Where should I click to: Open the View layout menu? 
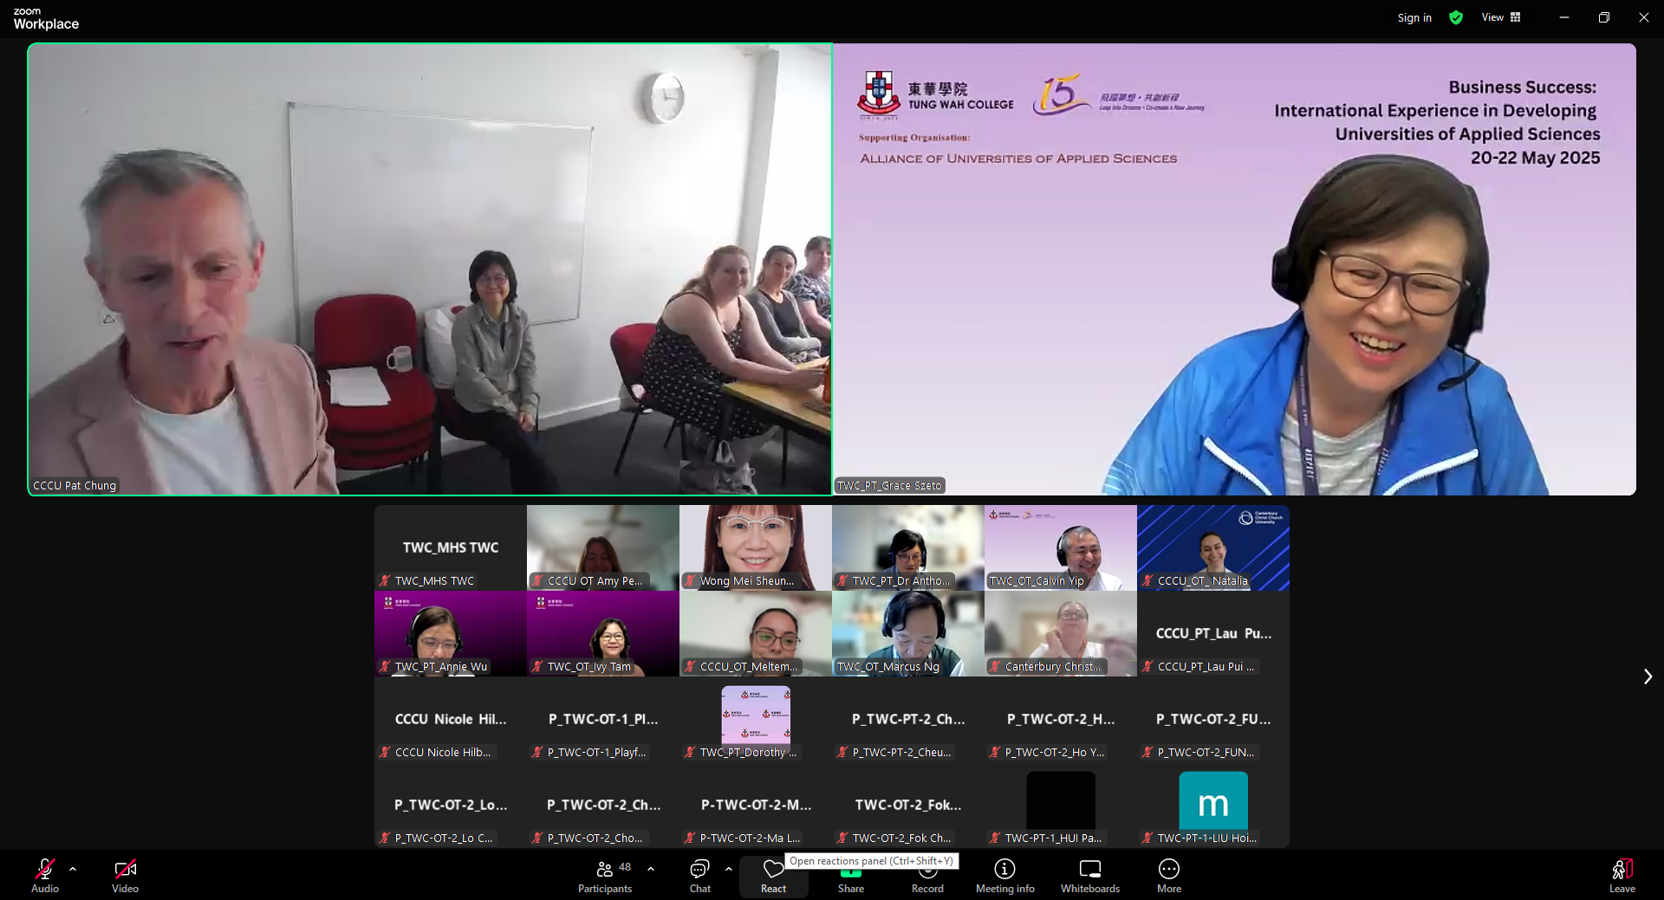[x=1501, y=17]
